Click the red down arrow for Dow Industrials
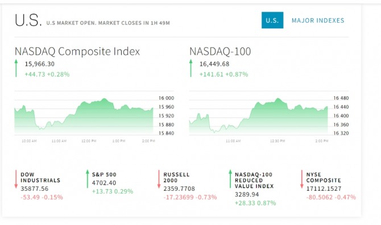Image resolution: width=381 pixels, height=225 pixels. (x=16, y=179)
